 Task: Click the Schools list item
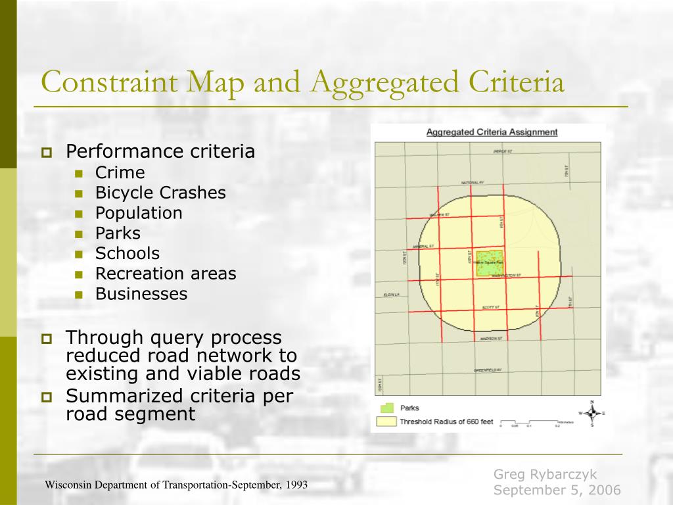point(128,253)
